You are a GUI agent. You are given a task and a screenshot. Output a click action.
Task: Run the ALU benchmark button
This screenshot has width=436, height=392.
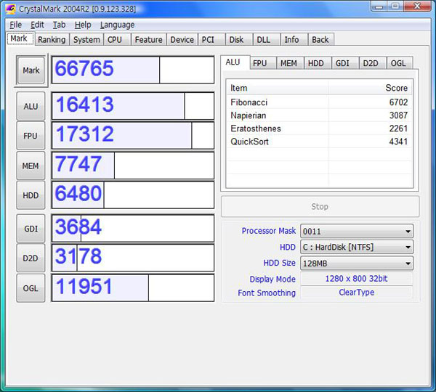pyautogui.click(x=31, y=107)
